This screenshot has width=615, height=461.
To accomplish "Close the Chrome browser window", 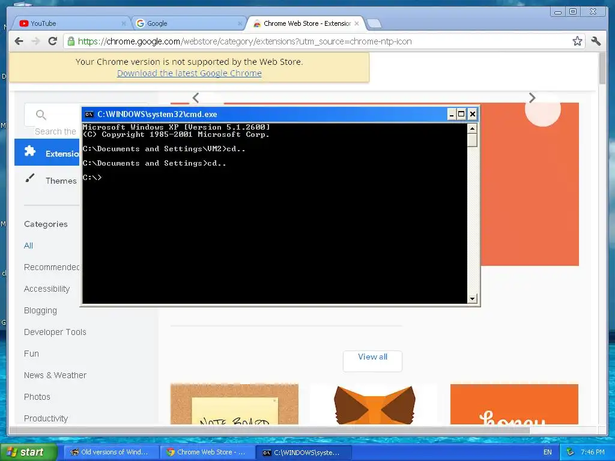I will point(593,12).
